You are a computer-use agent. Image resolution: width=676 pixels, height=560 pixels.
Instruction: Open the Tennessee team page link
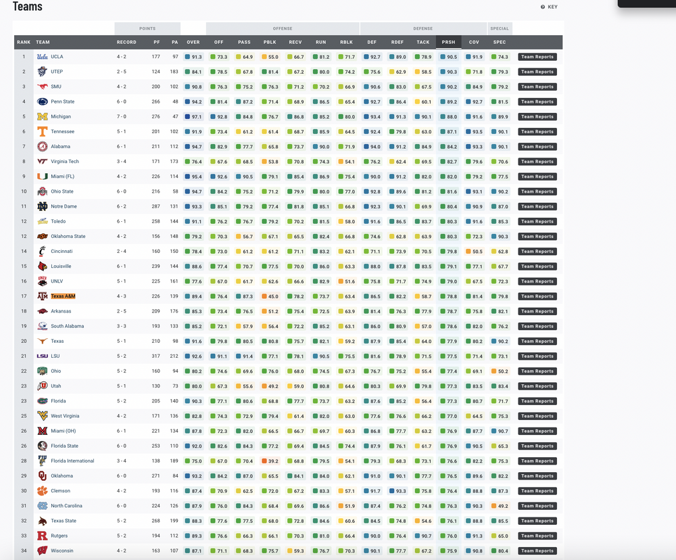pos(62,131)
